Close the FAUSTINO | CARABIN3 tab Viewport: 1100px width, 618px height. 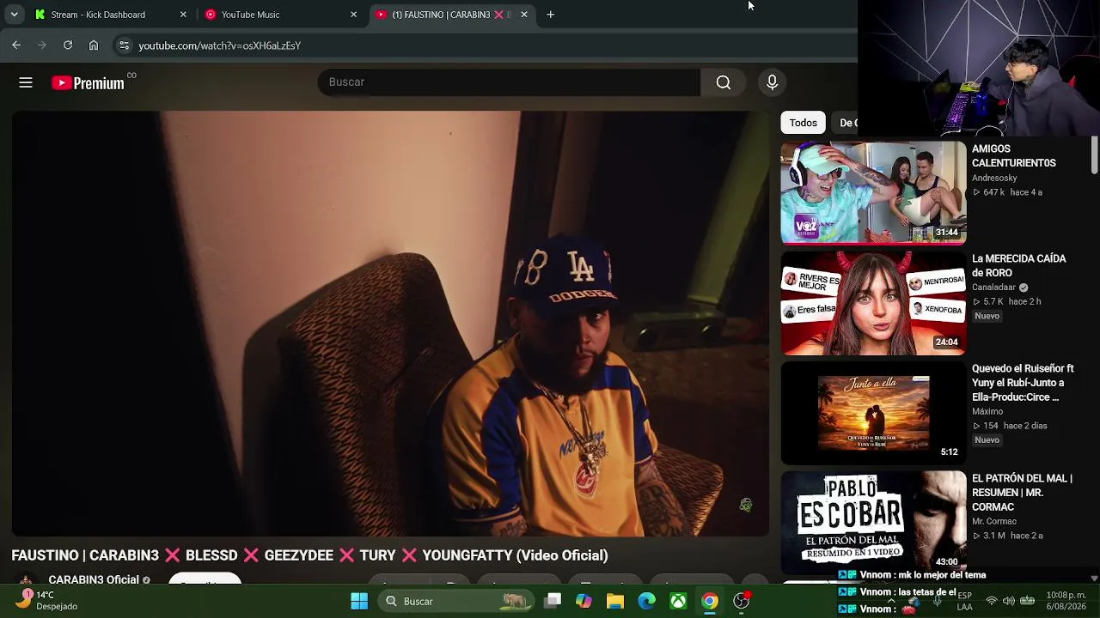click(524, 15)
